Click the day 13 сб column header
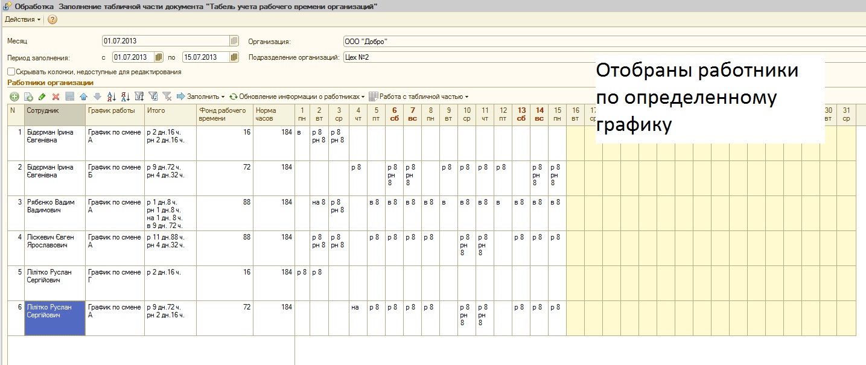This screenshot has height=365, width=866. (521, 115)
